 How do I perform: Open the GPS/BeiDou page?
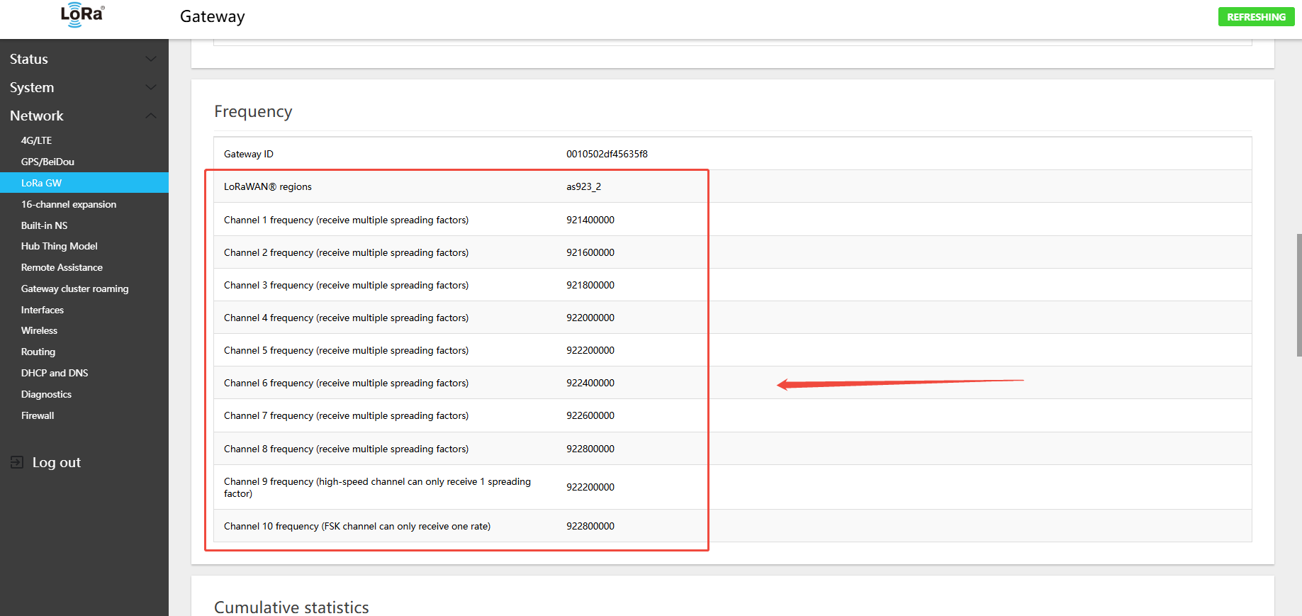tap(47, 162)
